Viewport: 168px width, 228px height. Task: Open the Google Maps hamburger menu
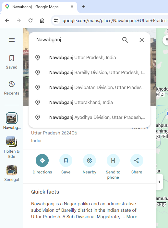tap(12, 40)
